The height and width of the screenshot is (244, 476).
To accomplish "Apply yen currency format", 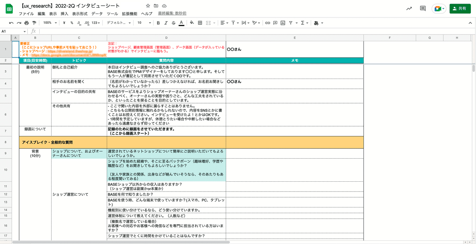I will [x=64, y=23].
